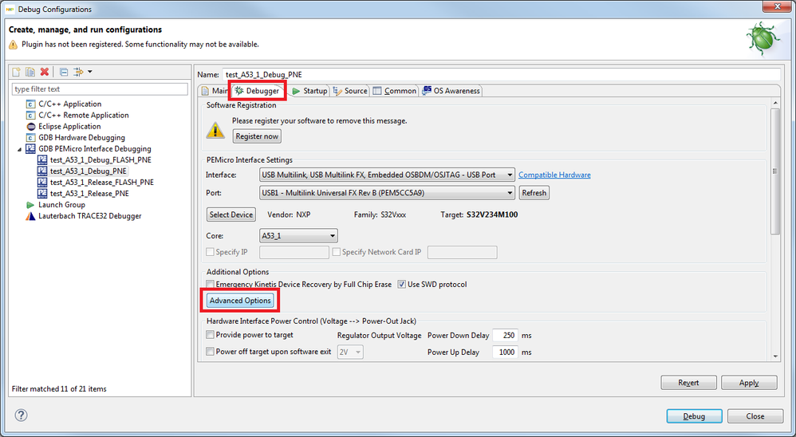This screenshot has height=437, width=796.
Task: Click the GDB PEMicro Interface Debugging PE icon
Action: point(30,148)
